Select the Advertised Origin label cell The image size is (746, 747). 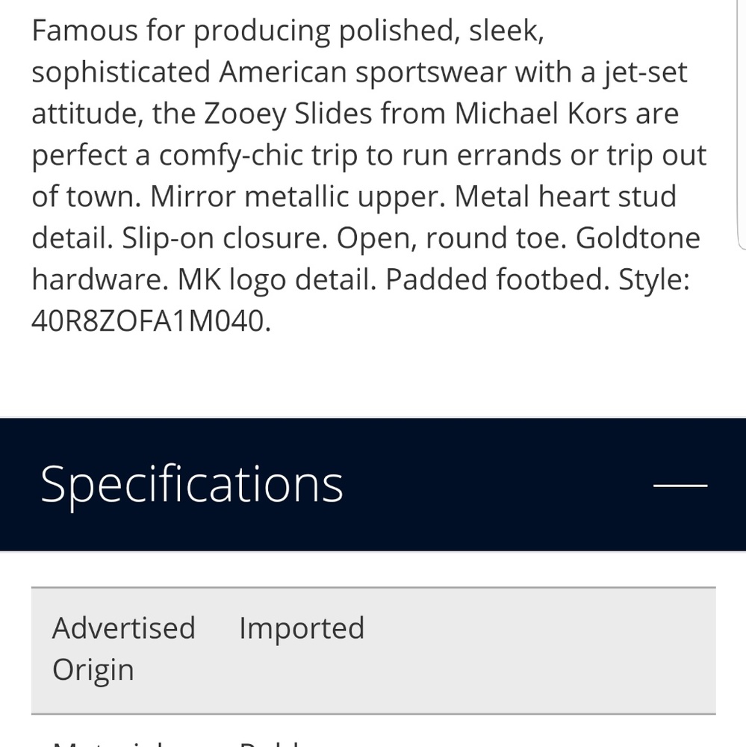(124, 648)
